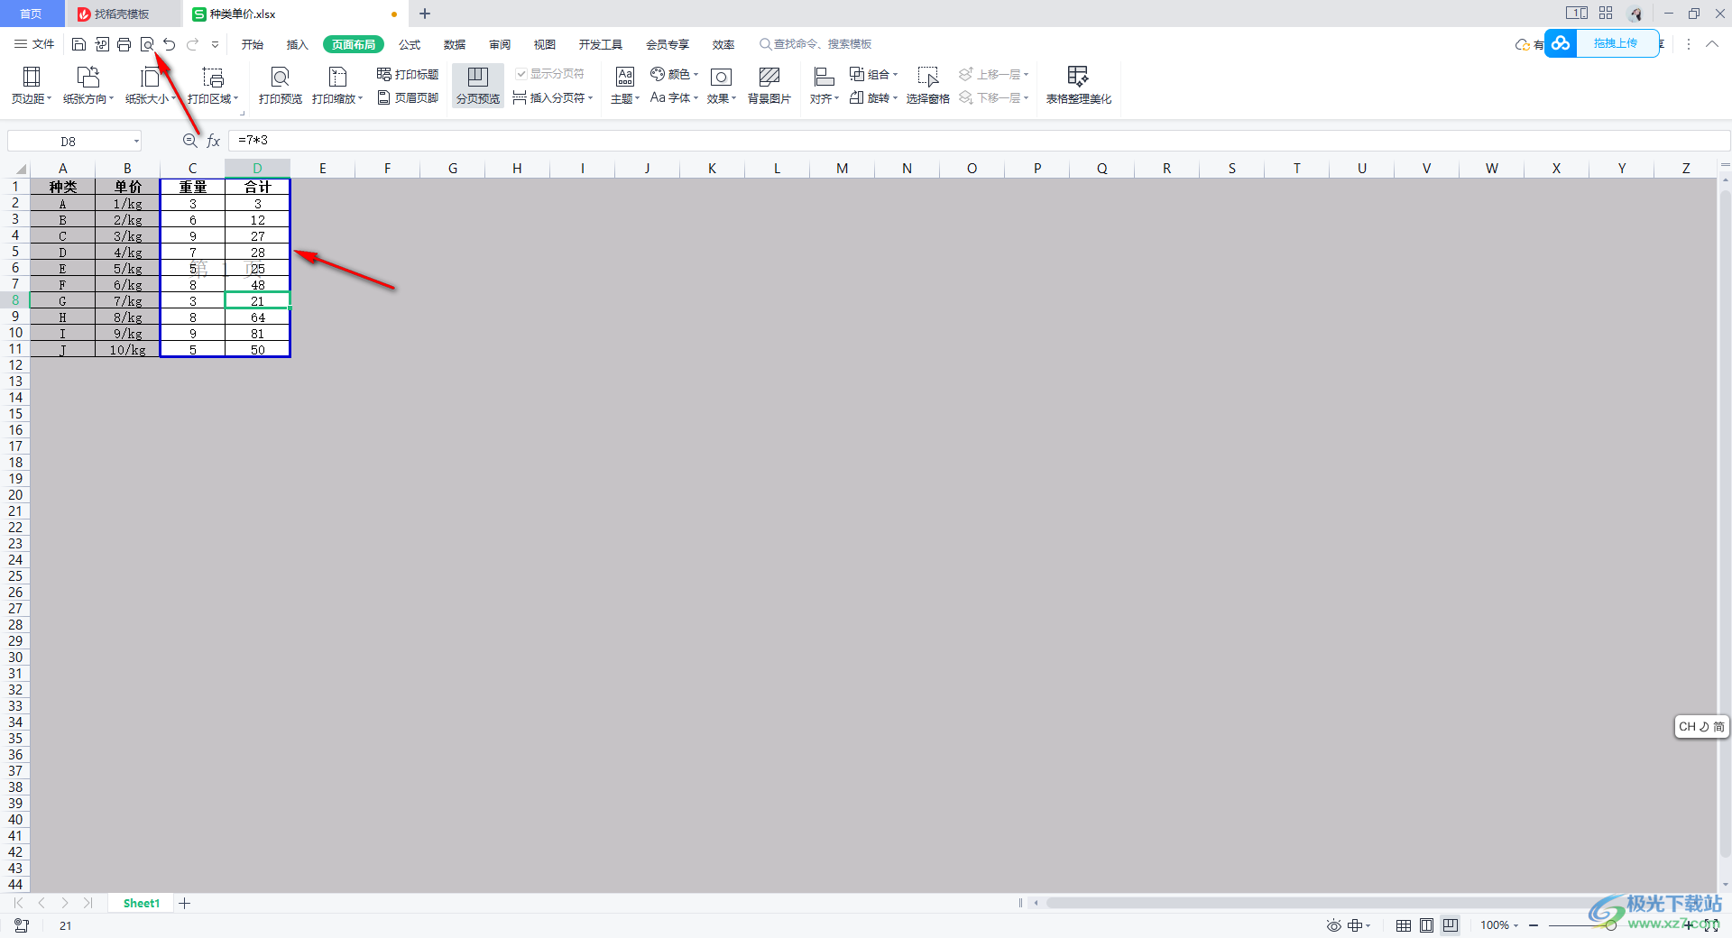The width and height of the screenshot is (1732, 938).
Task: Open the 纸张方向 orientation dropdown
Action: coord(88,86)
